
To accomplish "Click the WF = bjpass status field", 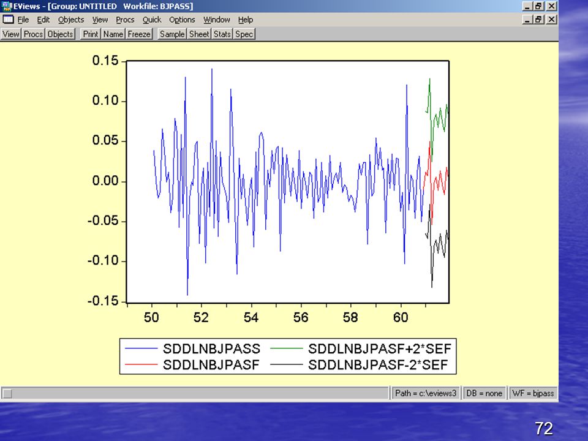I will (x=533, y=393).
